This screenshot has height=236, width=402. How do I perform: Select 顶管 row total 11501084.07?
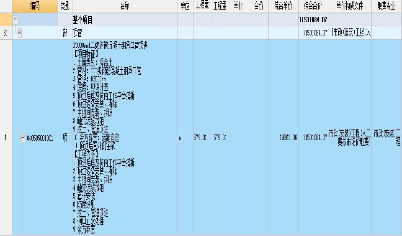click(x=313, y=33)
